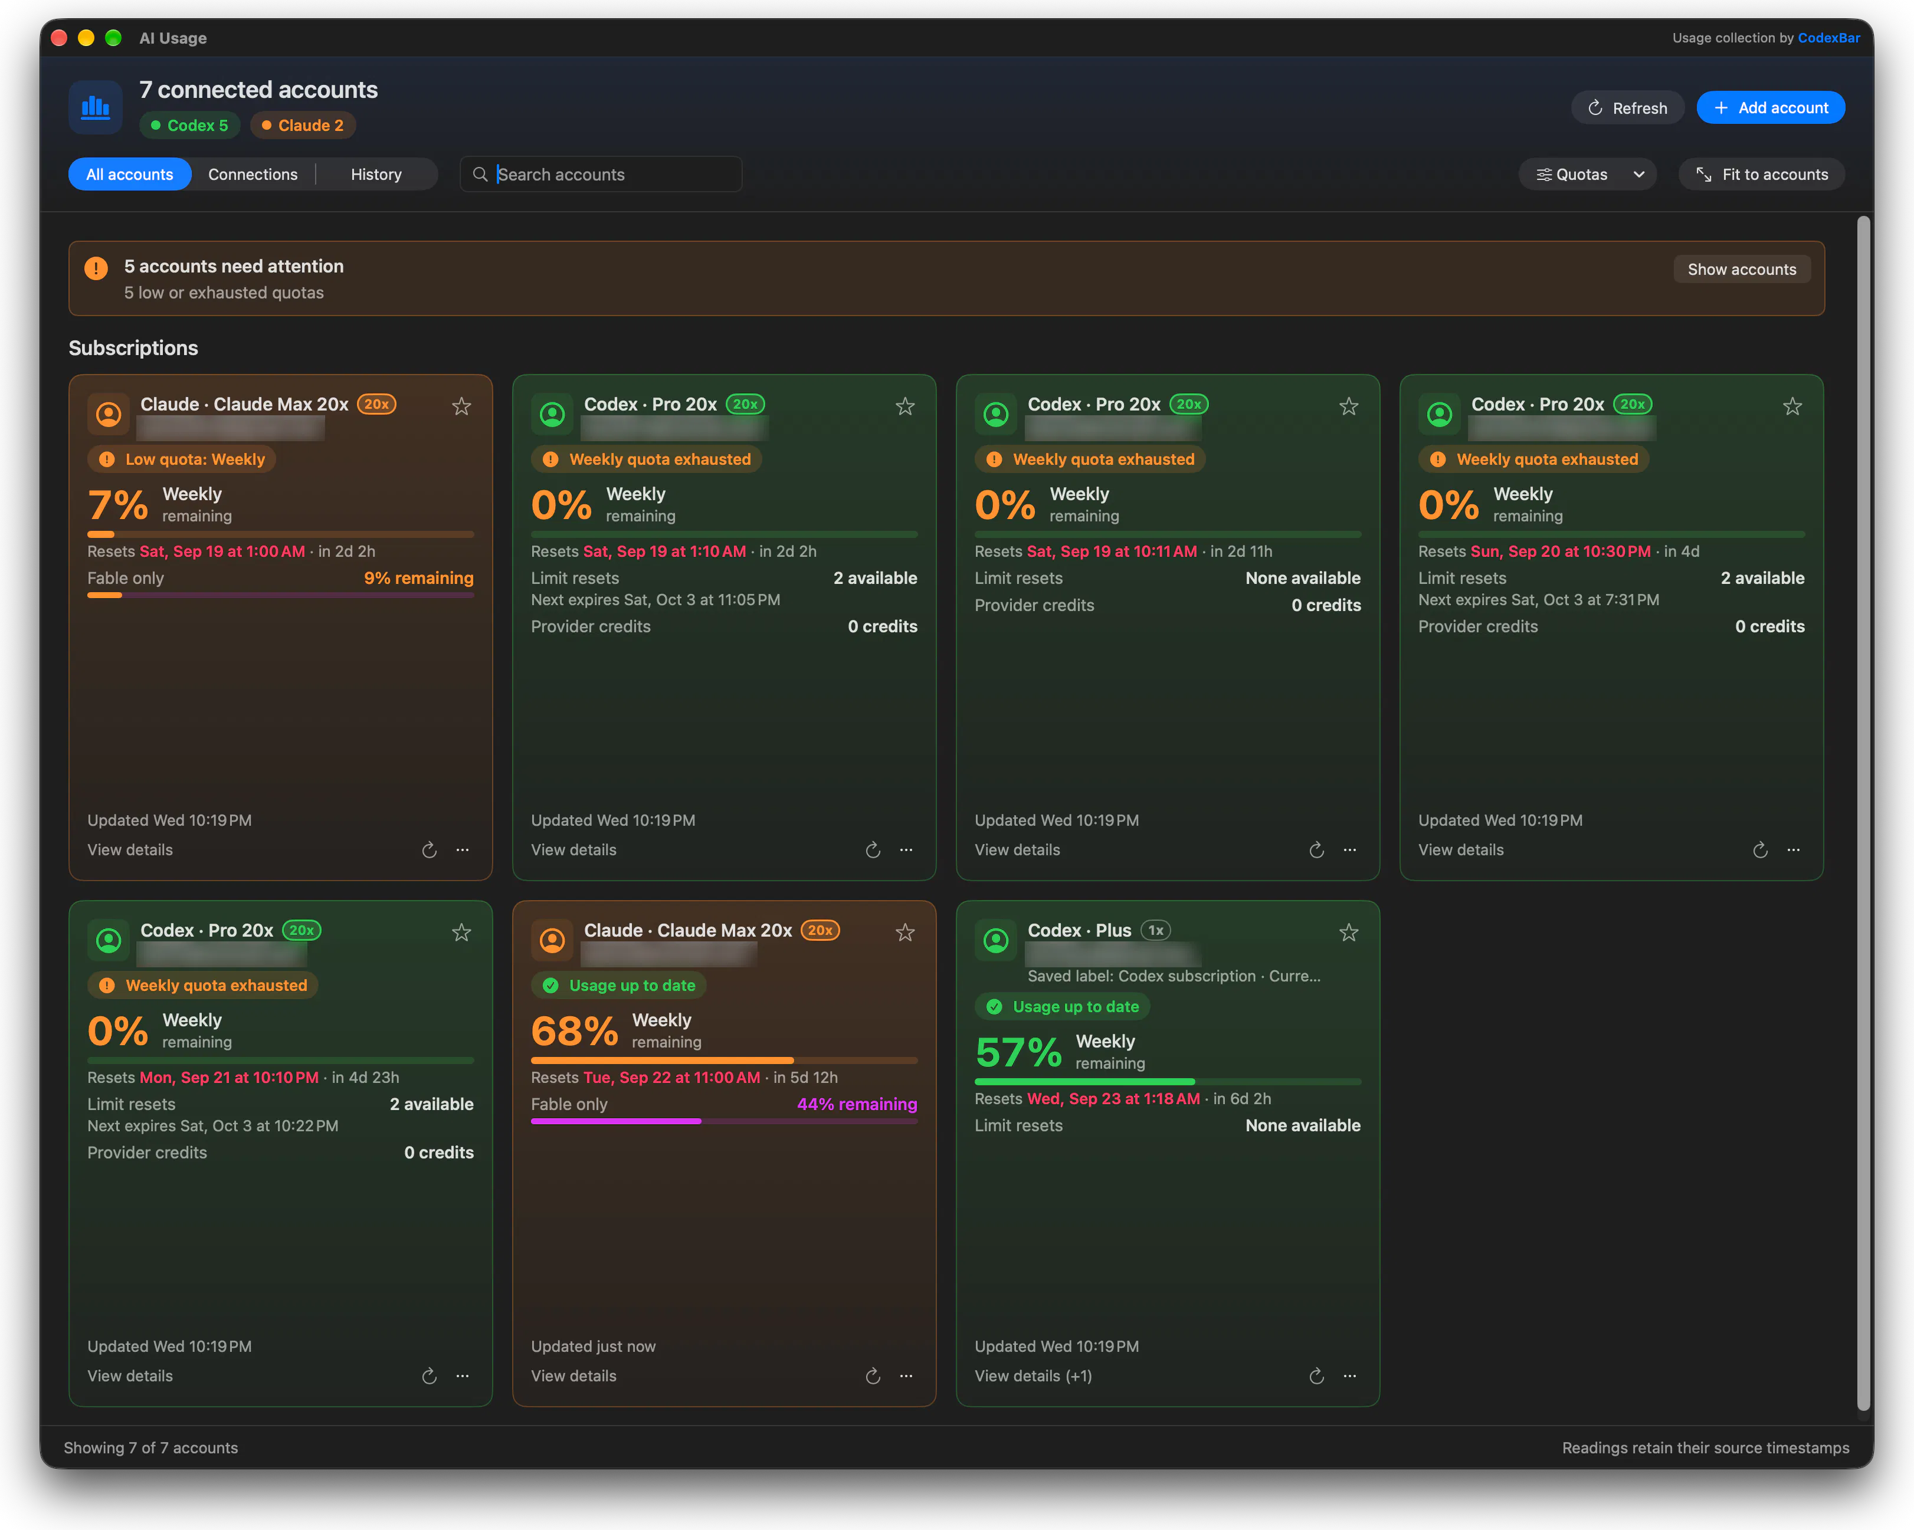Click the avatar icon on the 68% Claude card

pyautogui.click(x=552, y=940)
